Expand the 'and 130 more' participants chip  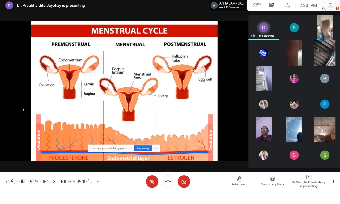(227, 5)
